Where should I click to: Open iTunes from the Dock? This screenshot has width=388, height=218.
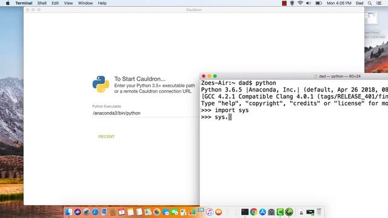[210, 212]
